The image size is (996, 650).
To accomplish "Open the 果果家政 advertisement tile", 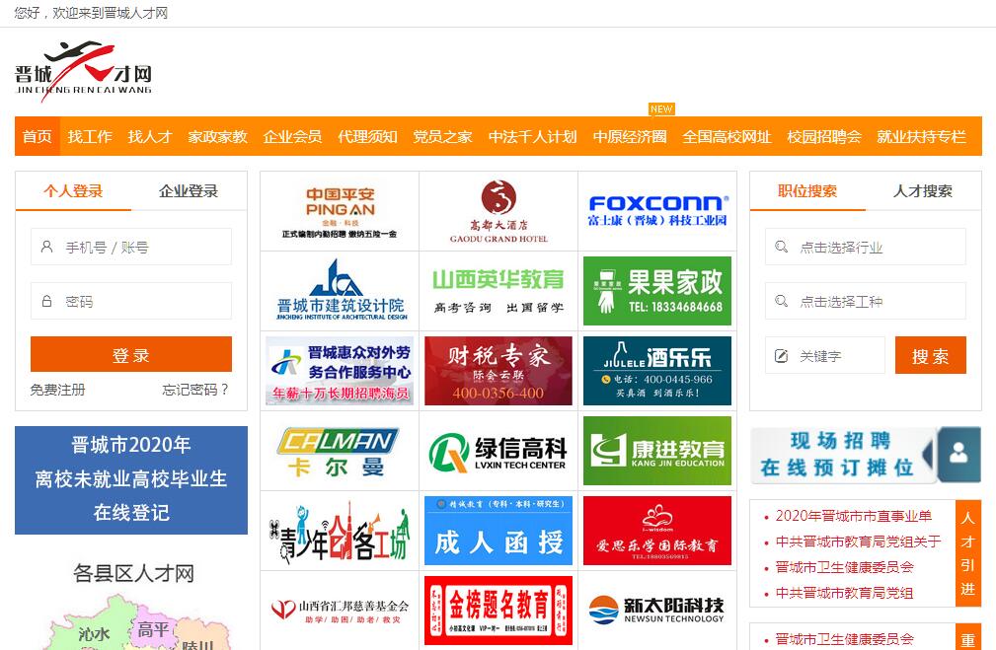I will pyautogui.click(x=656, y=290).
